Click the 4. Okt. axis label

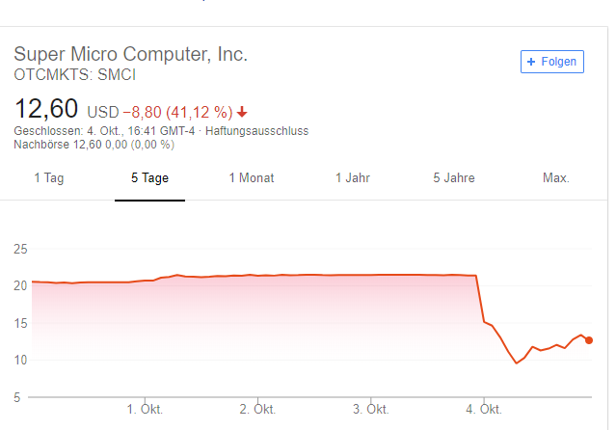pos(484,410)
